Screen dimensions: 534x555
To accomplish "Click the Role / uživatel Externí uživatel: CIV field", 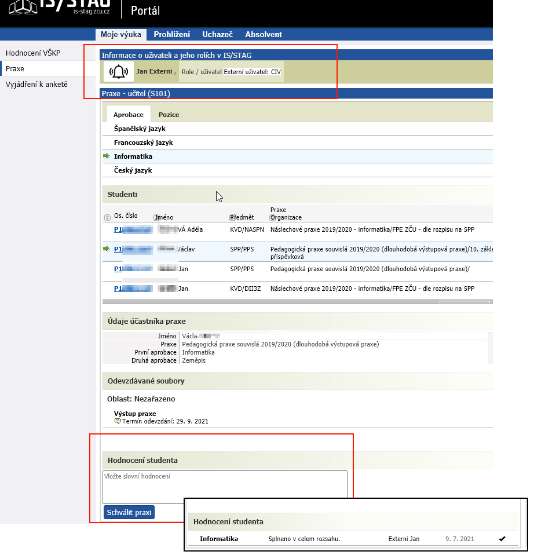I will click(231, 72).
